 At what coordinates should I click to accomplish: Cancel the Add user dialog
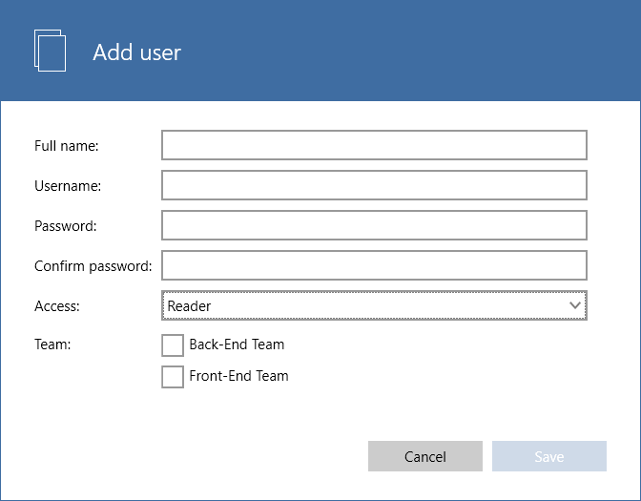425,456
